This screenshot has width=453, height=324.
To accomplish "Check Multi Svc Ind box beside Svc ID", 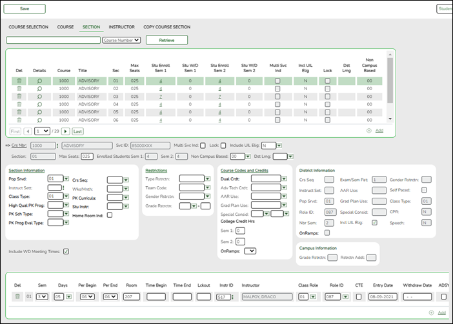I will [203, 146].
